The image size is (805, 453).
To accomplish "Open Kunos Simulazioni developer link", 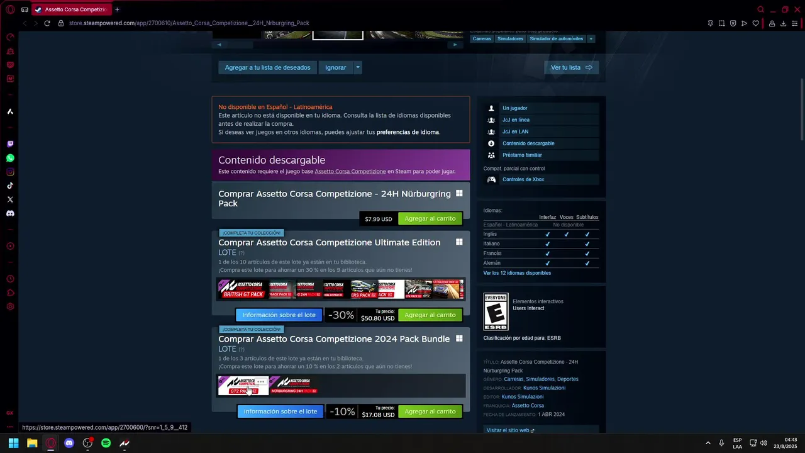I will [x=544, y=388].
